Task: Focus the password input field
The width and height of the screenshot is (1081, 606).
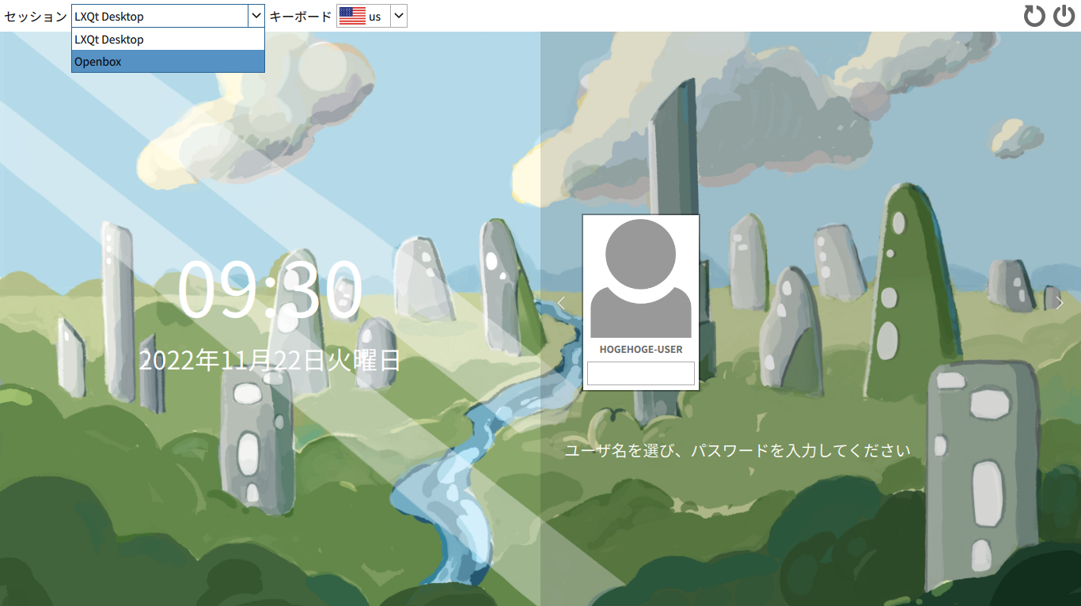Action: [640, 373]
